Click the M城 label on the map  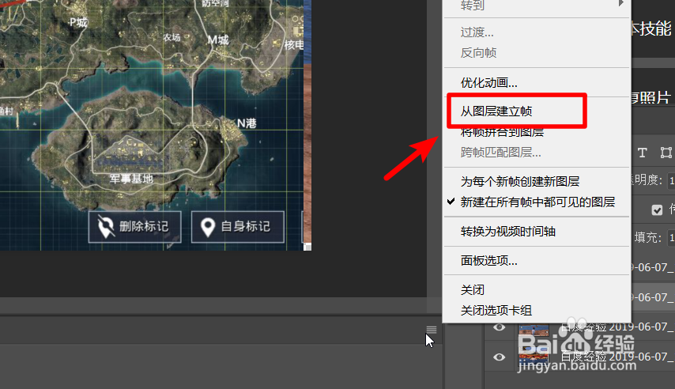coord(218,40)
